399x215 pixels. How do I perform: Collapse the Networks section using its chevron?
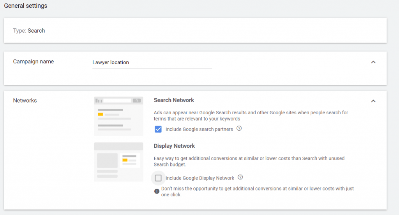point(373,101)
